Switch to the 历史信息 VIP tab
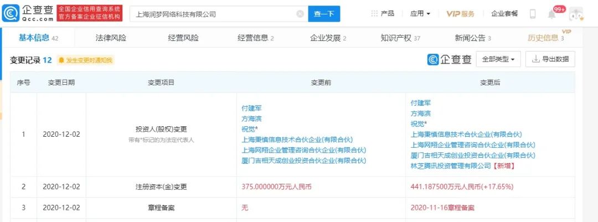Viewport: 598px width, 222px height. (546, 38)
